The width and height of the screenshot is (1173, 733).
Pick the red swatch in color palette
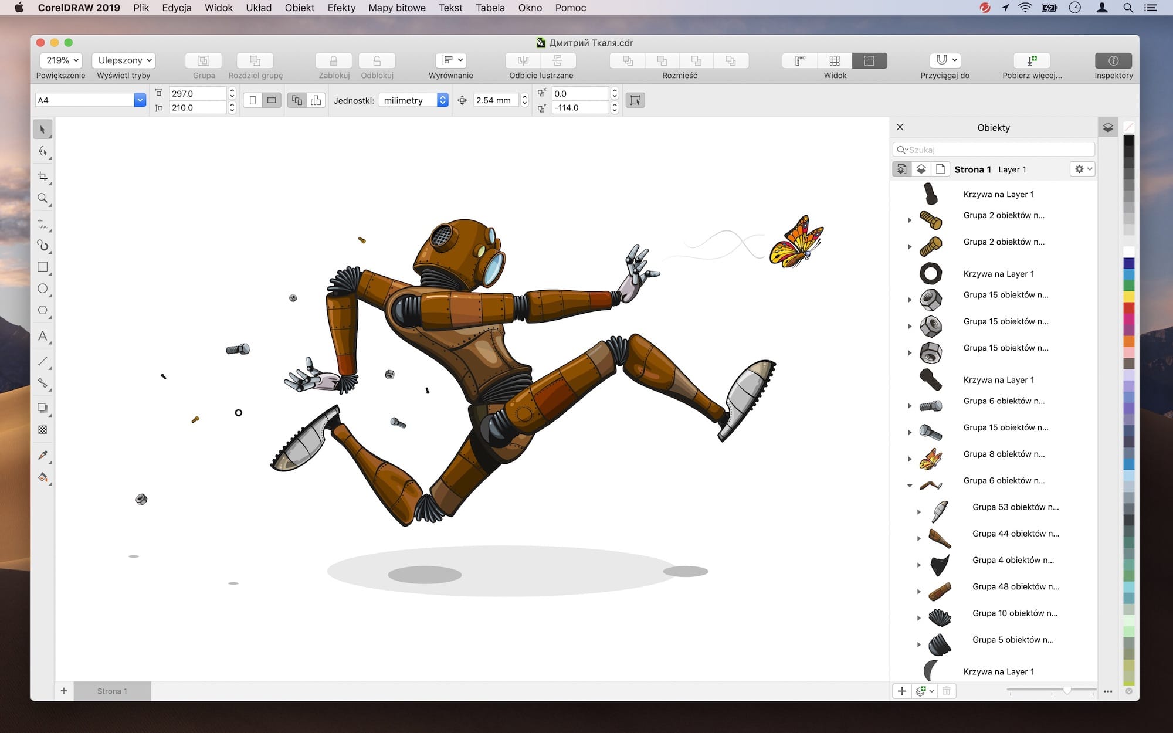pos(1128,307)
